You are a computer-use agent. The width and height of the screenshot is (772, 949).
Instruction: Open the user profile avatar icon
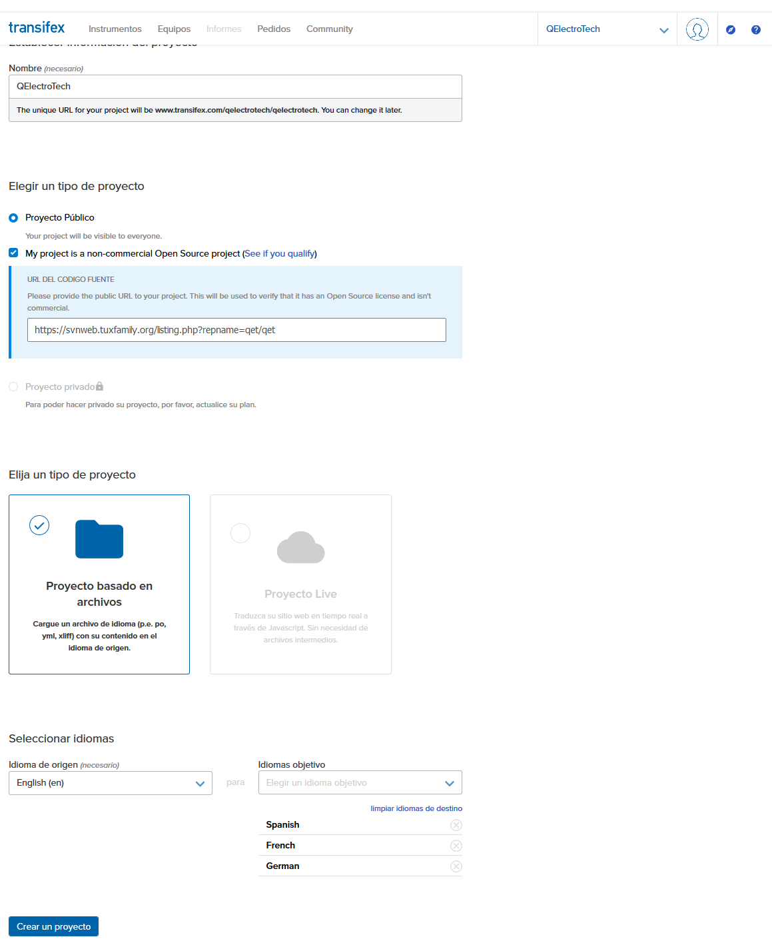click(697, 29)
